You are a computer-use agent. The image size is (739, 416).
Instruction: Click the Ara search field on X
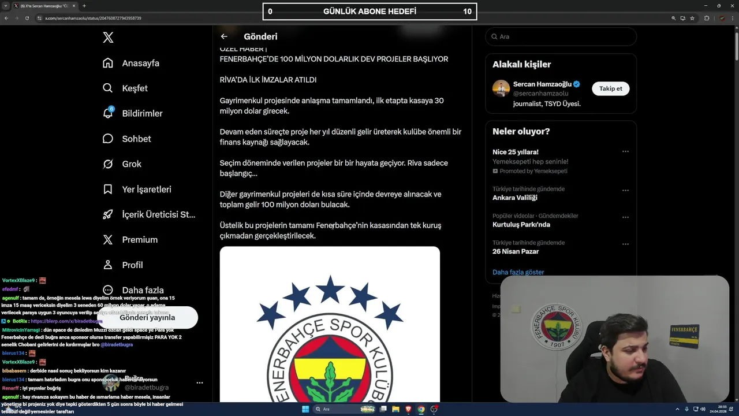(x=561, y=36)
